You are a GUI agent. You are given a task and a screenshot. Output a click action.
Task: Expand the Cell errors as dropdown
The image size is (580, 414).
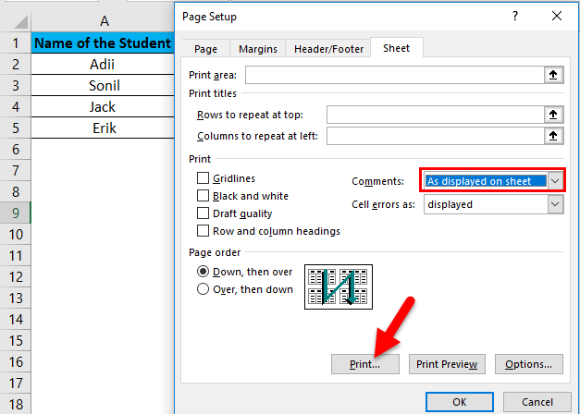pyautogui.click(x=555, y=204)
